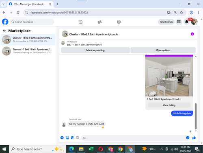Open the Friends icon in top navigation

click(x=99, y=22)
